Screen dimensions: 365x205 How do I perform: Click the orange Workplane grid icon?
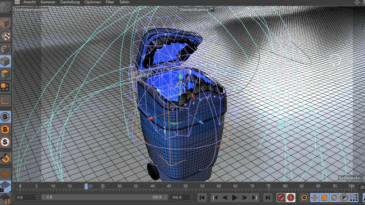5,174
